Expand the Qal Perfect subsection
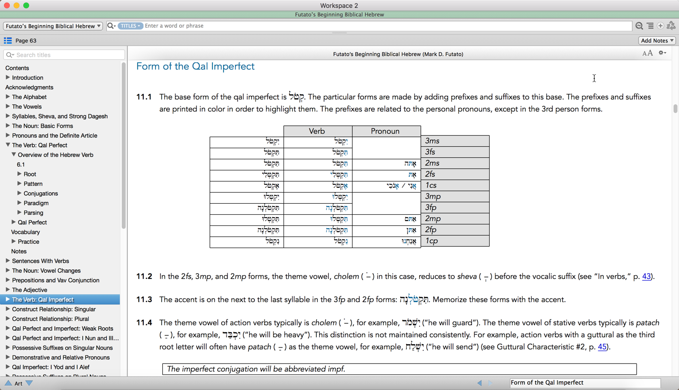Screen dimensions: 679x390 point(14,222)
